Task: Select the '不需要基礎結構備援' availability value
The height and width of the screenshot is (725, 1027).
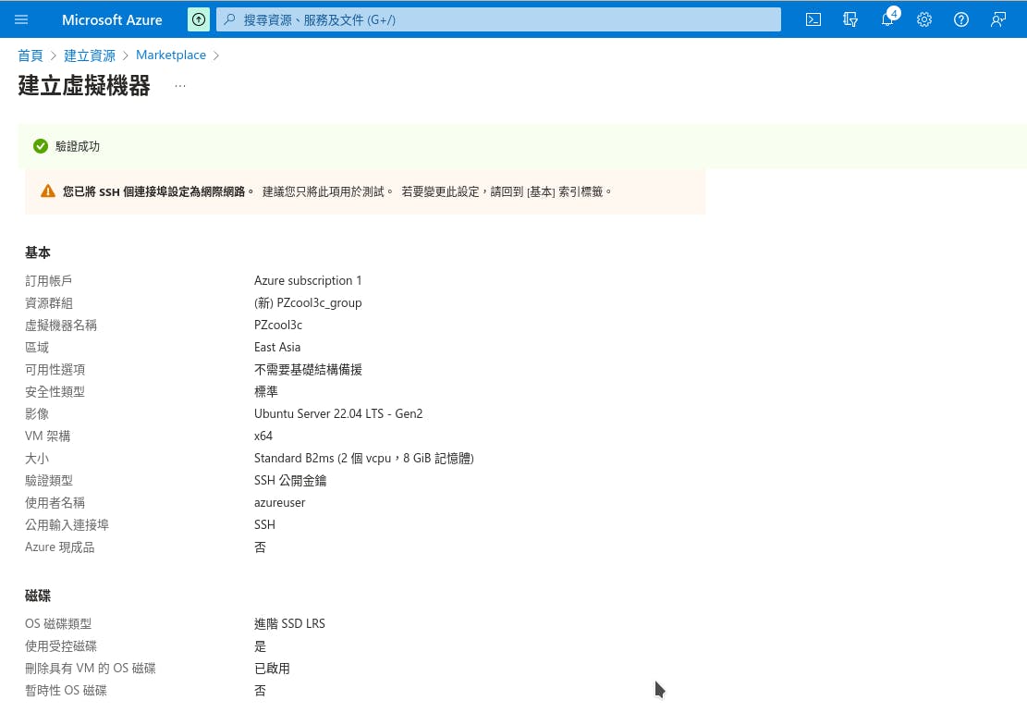Action: pyautogui.click(x=308, y=370)
